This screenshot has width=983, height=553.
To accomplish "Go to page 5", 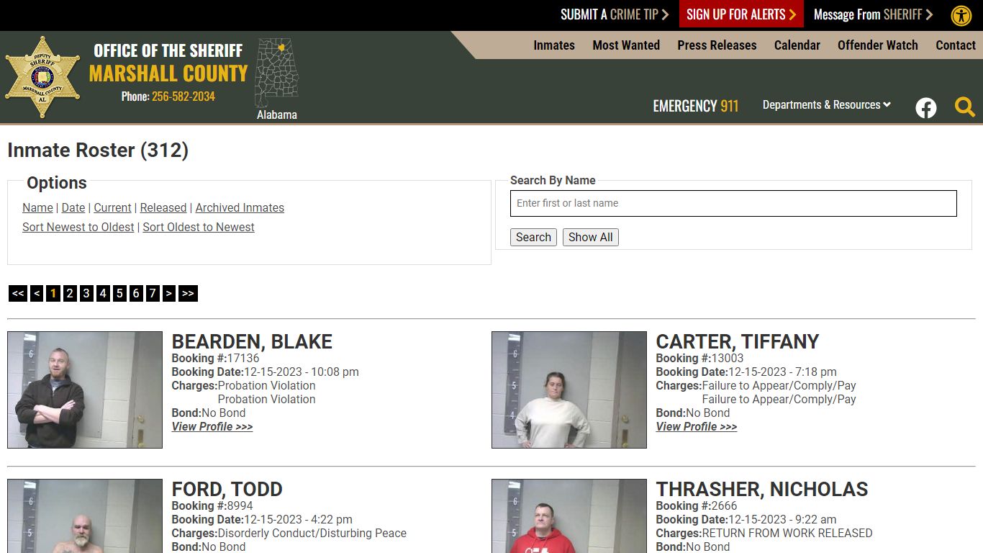I will [119, 293].
